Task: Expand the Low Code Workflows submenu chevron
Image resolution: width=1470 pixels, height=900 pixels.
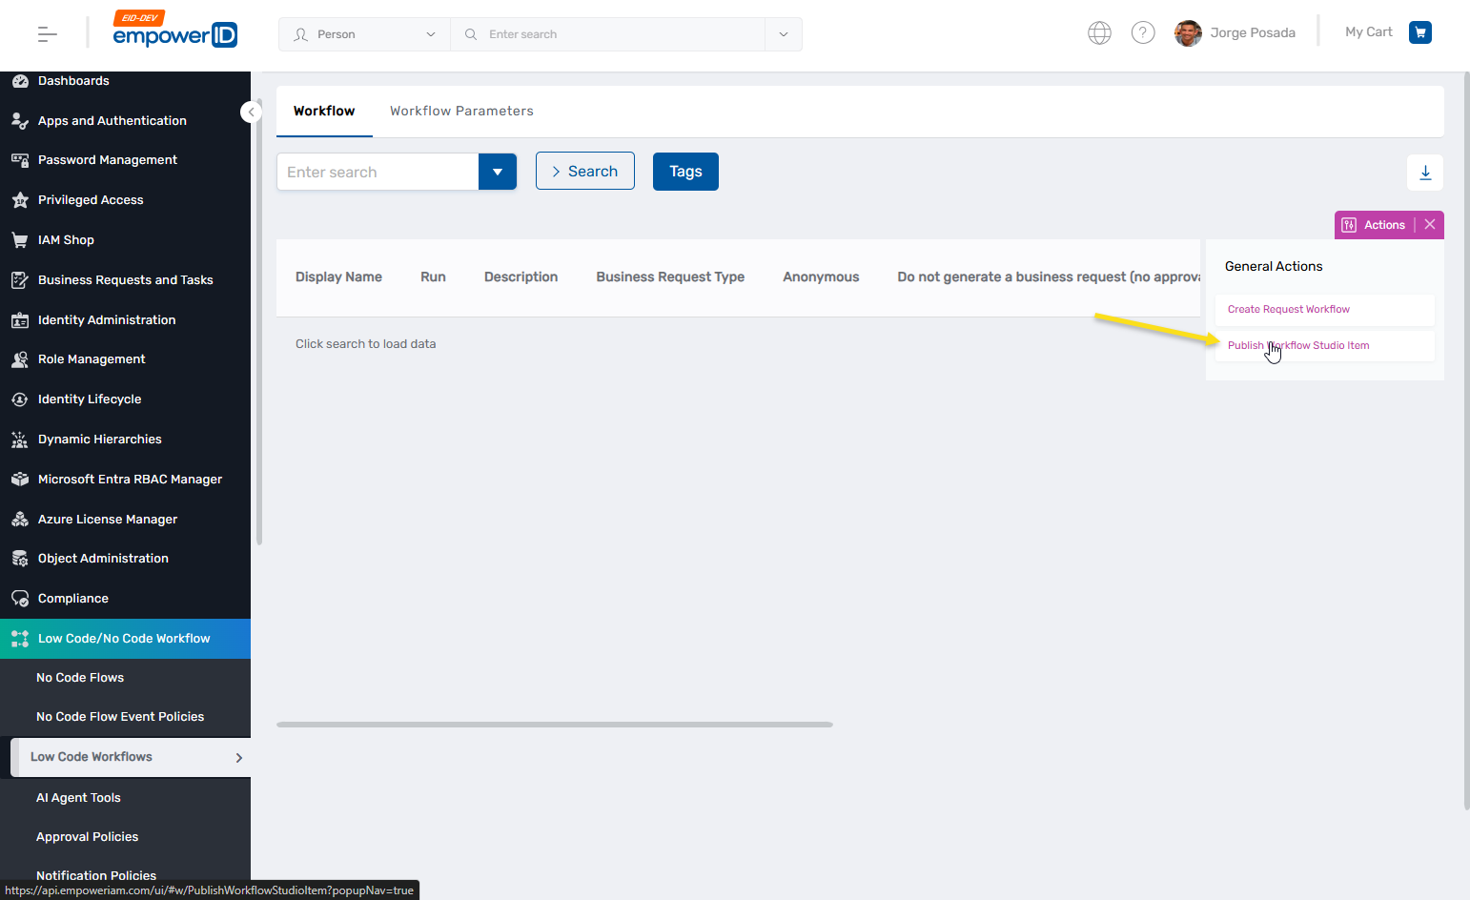Action: point(238,756)
